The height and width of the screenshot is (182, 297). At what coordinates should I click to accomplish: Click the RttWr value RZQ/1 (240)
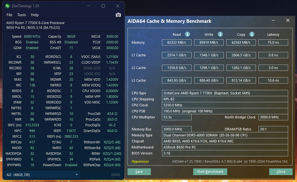[x=112, y=154]
